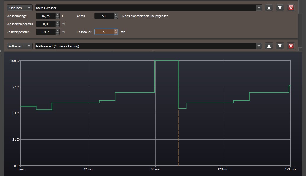Open the Zubrühen step type dropdown
This screenshot has width=306, height=176.
click(20, 8)
